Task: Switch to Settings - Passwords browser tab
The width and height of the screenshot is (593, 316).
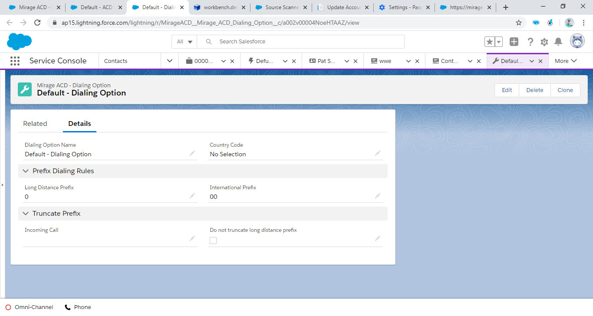Action: [x=405, y=7]
